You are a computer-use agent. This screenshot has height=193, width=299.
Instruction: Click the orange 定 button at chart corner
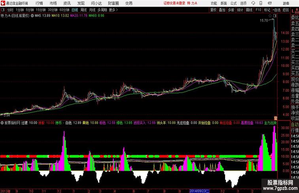(x=276, y=118)
